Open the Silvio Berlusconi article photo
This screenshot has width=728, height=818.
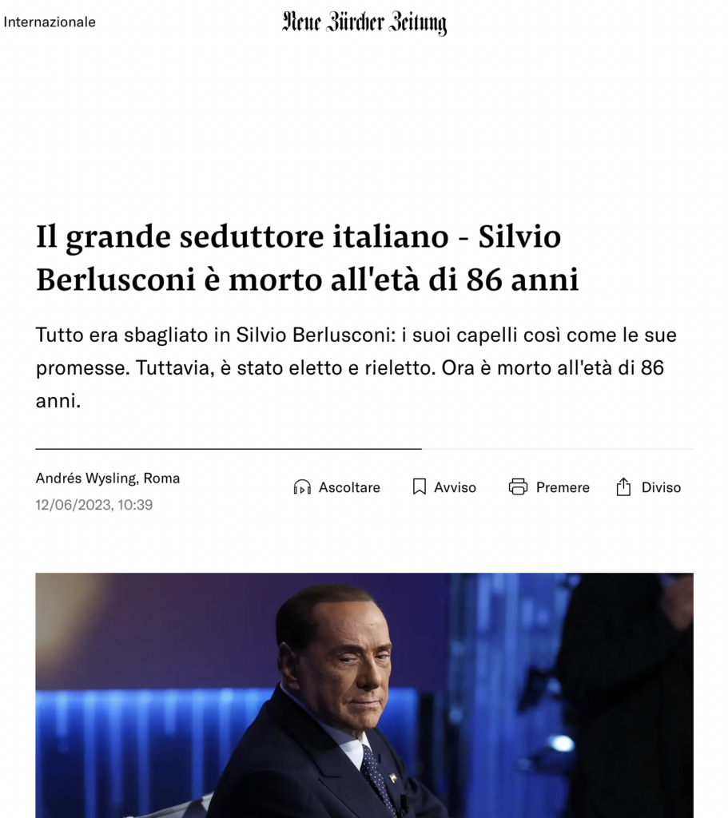tap(364, 696)
